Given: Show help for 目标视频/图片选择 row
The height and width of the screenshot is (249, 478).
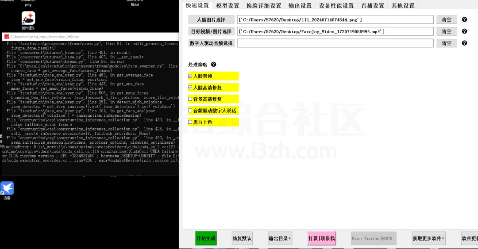Looking at the screenshot, I should click(x=464, y=31).
